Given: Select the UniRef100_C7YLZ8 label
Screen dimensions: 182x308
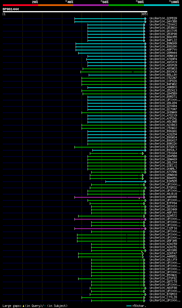Looking at the screenshot, I should [x=163, y=297].
